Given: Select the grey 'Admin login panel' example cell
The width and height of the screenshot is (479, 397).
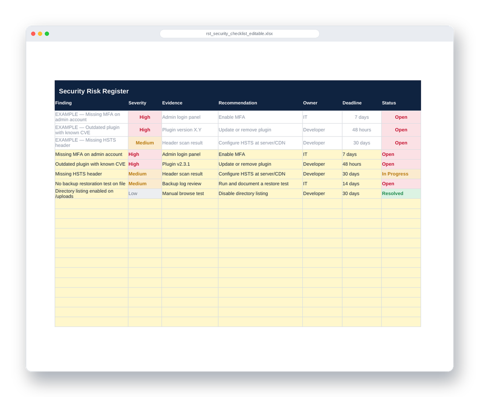Looking at the screenshot, I should pos(190,117).
